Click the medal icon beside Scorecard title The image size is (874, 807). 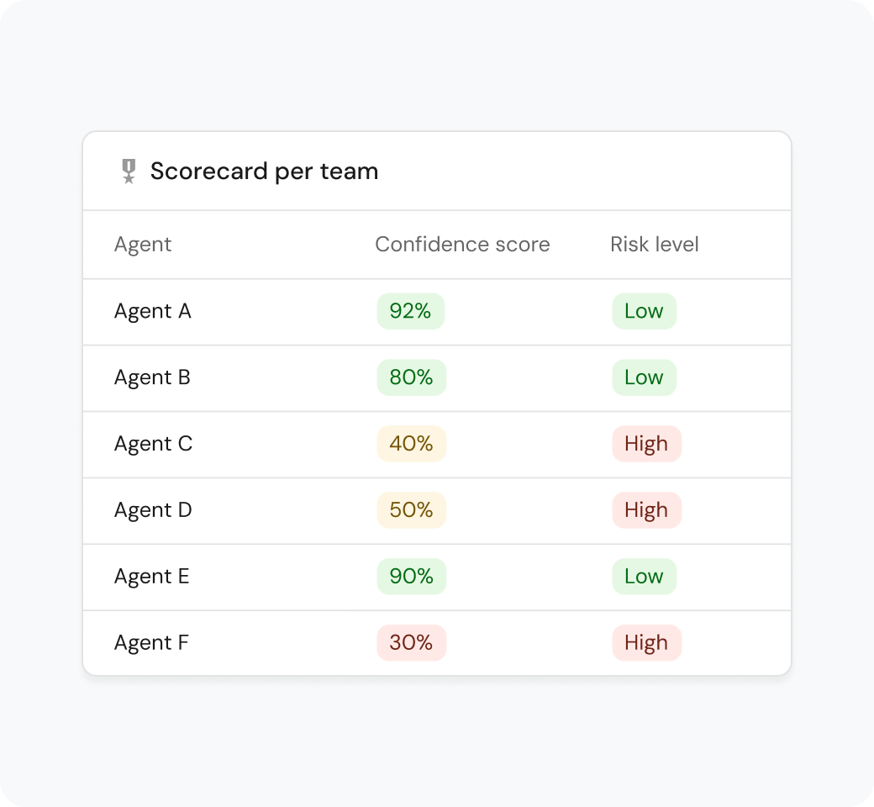pyautogui.click(x=129, y=171)
